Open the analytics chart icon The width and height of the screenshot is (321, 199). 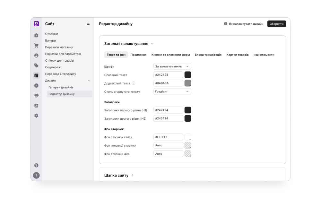click(x=36, y=105)
